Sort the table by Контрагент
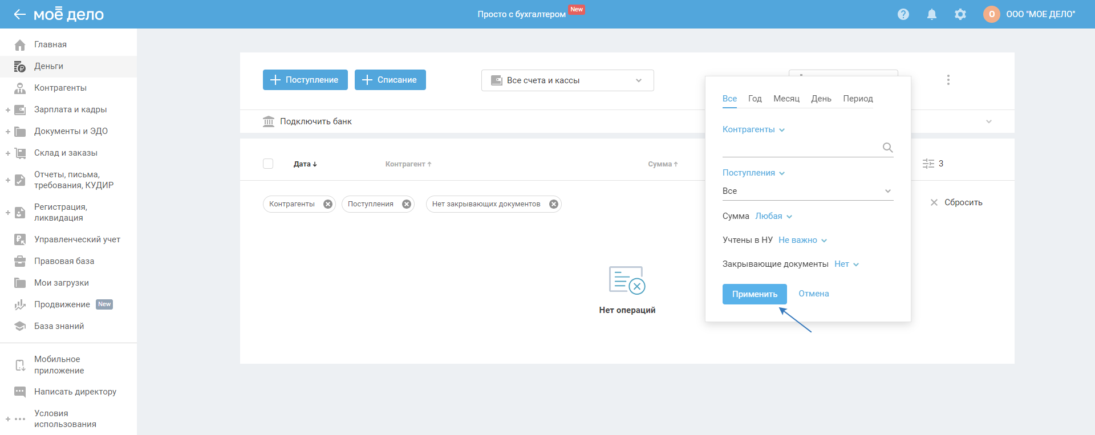 [408, 164]
